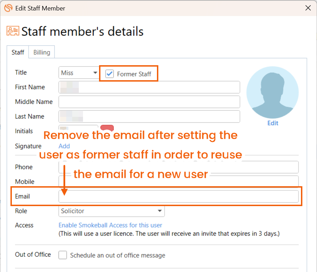The image size is (317, 272).
Task: Click the Smokeball logo in title bar
Action: point(8,8)
